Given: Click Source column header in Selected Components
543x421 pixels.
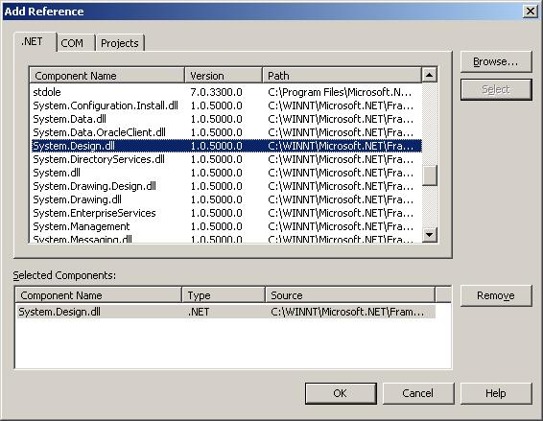Looking at the screenshot, I should coord(350,295).
